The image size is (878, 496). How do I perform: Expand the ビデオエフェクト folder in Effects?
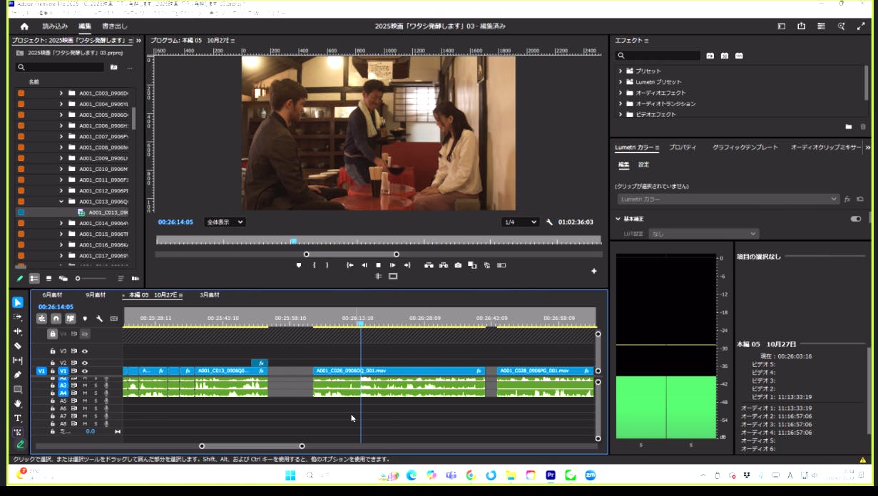[621, 114]
